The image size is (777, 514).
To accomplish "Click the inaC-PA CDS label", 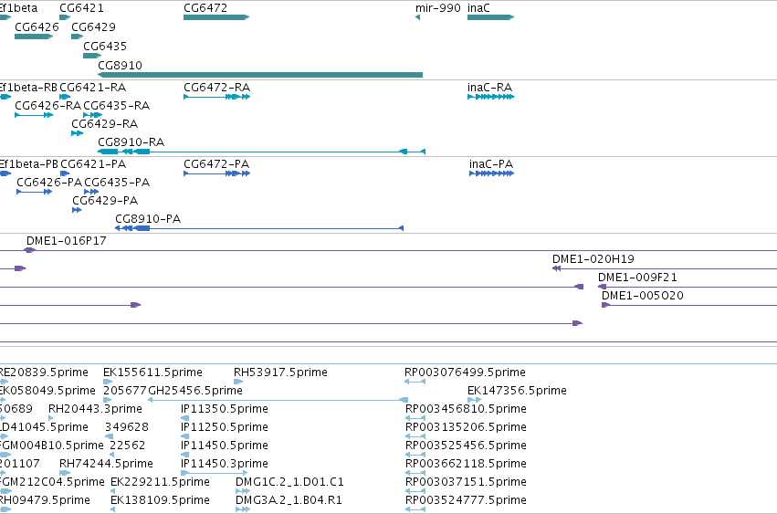I will pyautogui.click(x=491, y=164).
